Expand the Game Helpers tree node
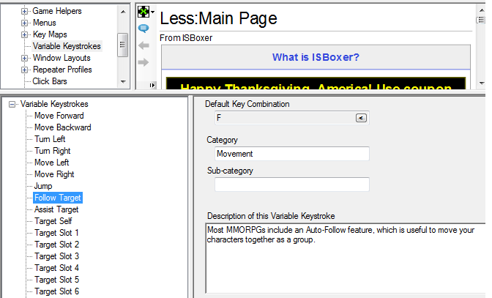Image resolution: width=492 pixels, height=298 pixels. 24,11
